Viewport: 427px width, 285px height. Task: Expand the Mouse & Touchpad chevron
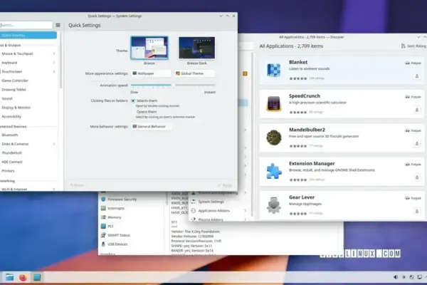coord(53,53)
